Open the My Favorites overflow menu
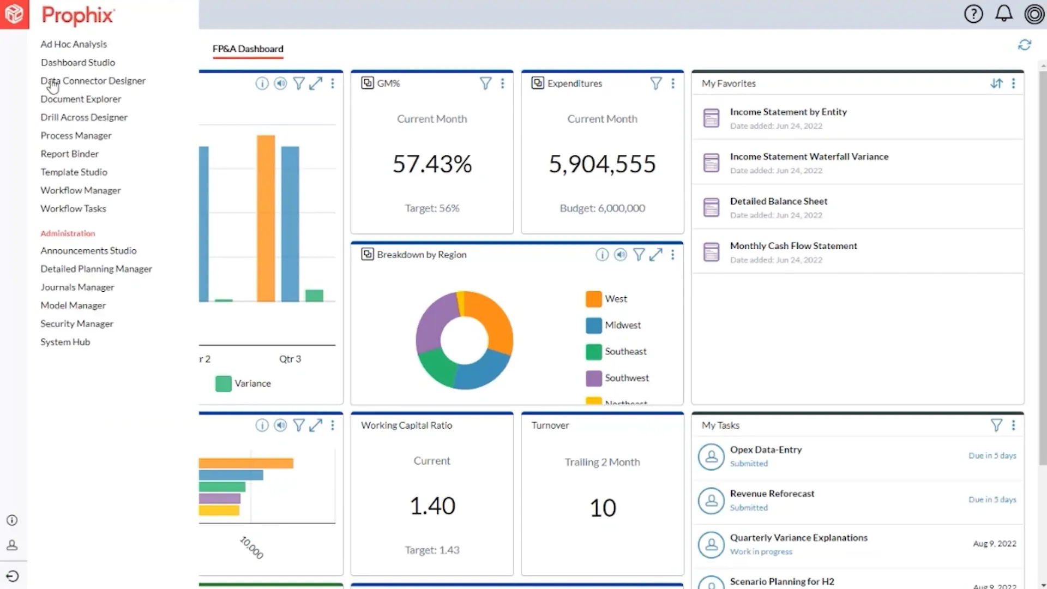Screen dimensions: 1047x589 1014,83
